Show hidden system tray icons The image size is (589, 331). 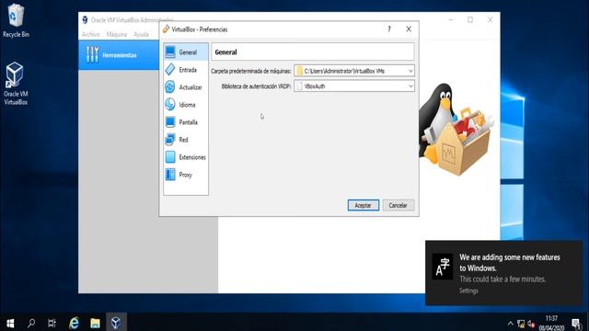[510, 324]
